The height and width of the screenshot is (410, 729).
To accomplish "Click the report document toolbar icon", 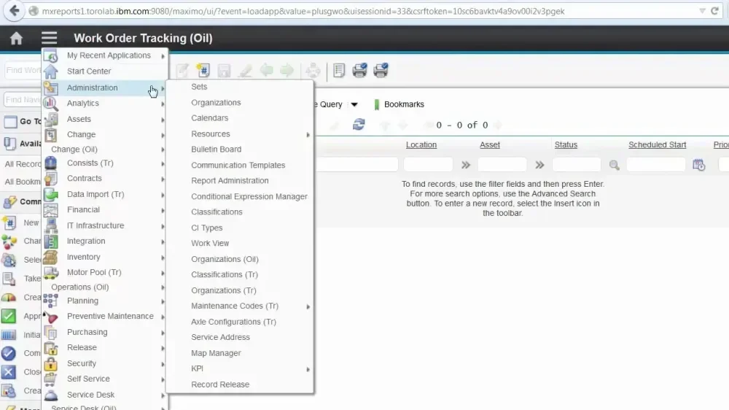I will (339, 70).
